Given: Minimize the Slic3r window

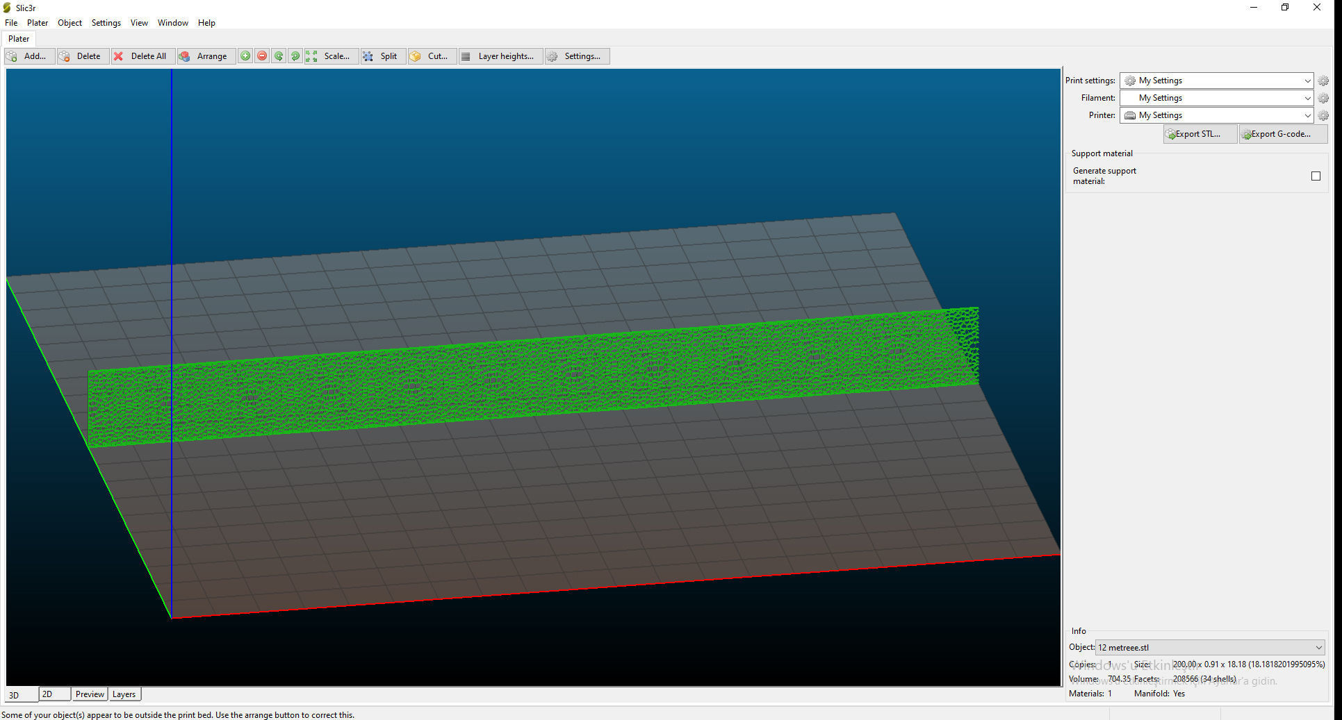Looking at the screenshot, I should pyautogui.click(x=1254, y=8).
